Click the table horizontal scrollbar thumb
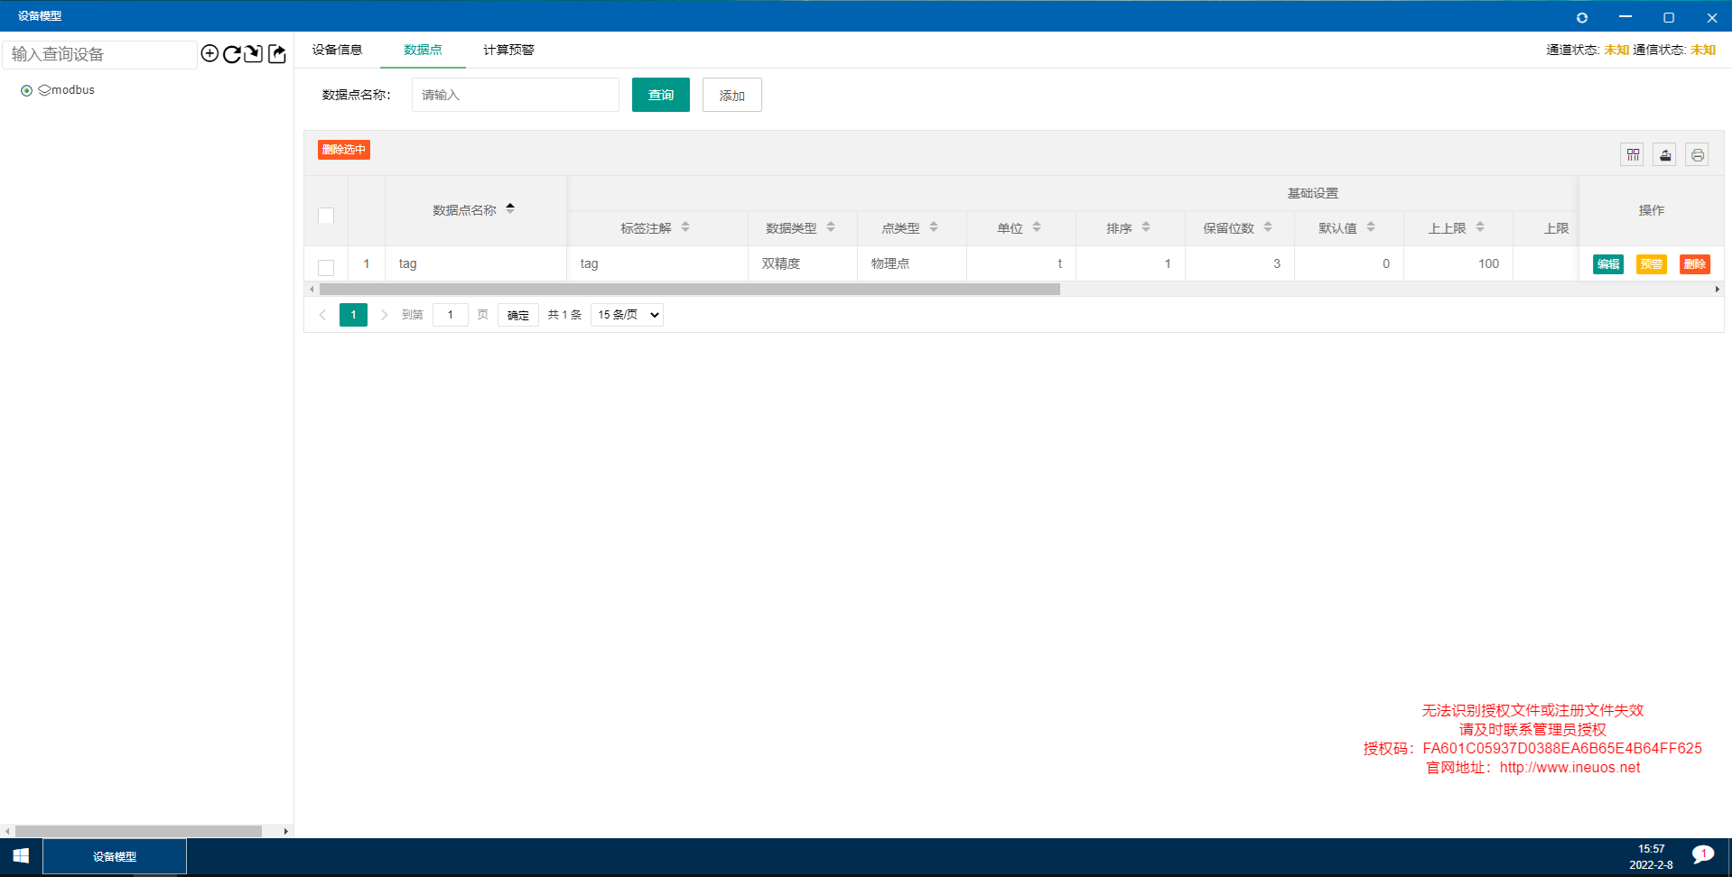The width and height of the screenshot is (1732, 877). point(690,290)
